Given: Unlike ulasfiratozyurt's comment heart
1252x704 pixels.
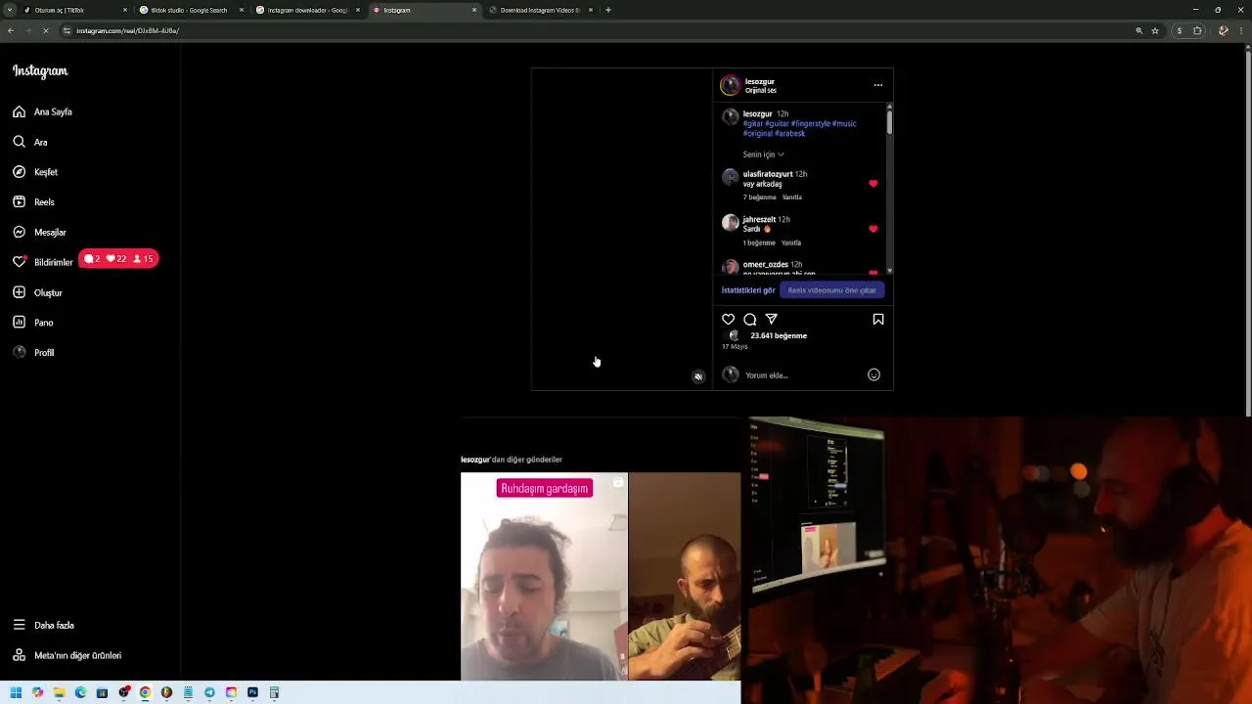Looking at the screenshot, I should point(873,184).
